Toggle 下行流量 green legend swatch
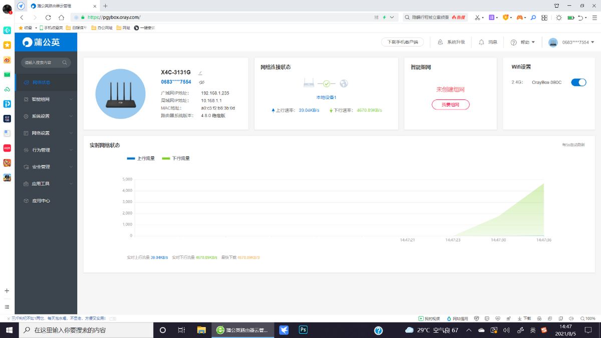Viewport: 601px width, 338px height. click(x=166, y=158)
